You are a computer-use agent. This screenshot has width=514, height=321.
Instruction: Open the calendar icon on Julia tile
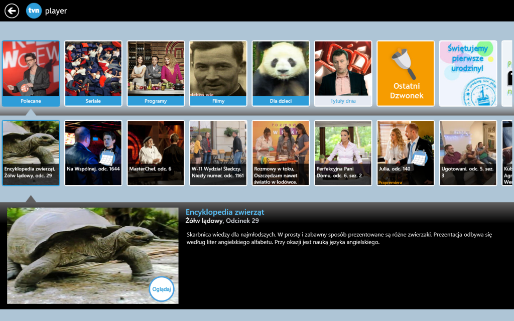pyautogui.click(x=419, y=157)
